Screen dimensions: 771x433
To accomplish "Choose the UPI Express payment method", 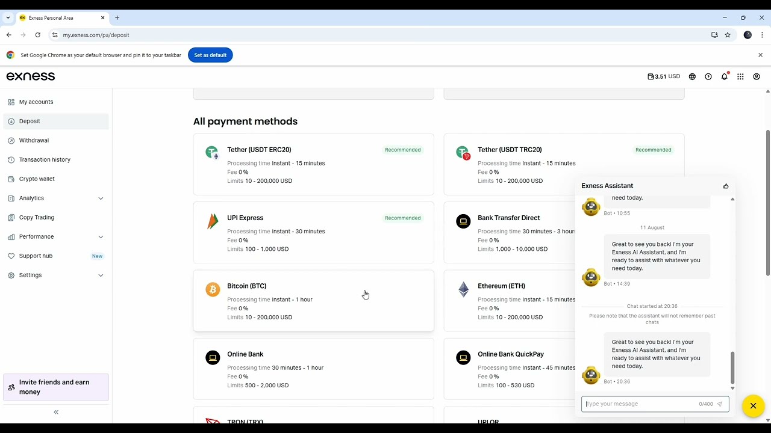I will click(x=313, y=233).
